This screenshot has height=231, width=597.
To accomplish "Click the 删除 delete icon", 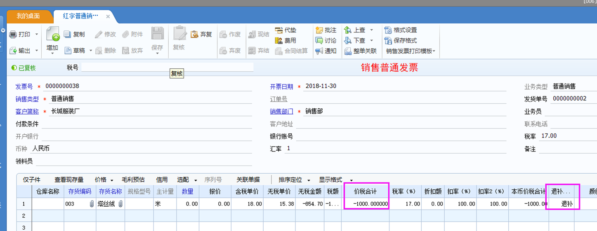I will click(x=99, y=51).
